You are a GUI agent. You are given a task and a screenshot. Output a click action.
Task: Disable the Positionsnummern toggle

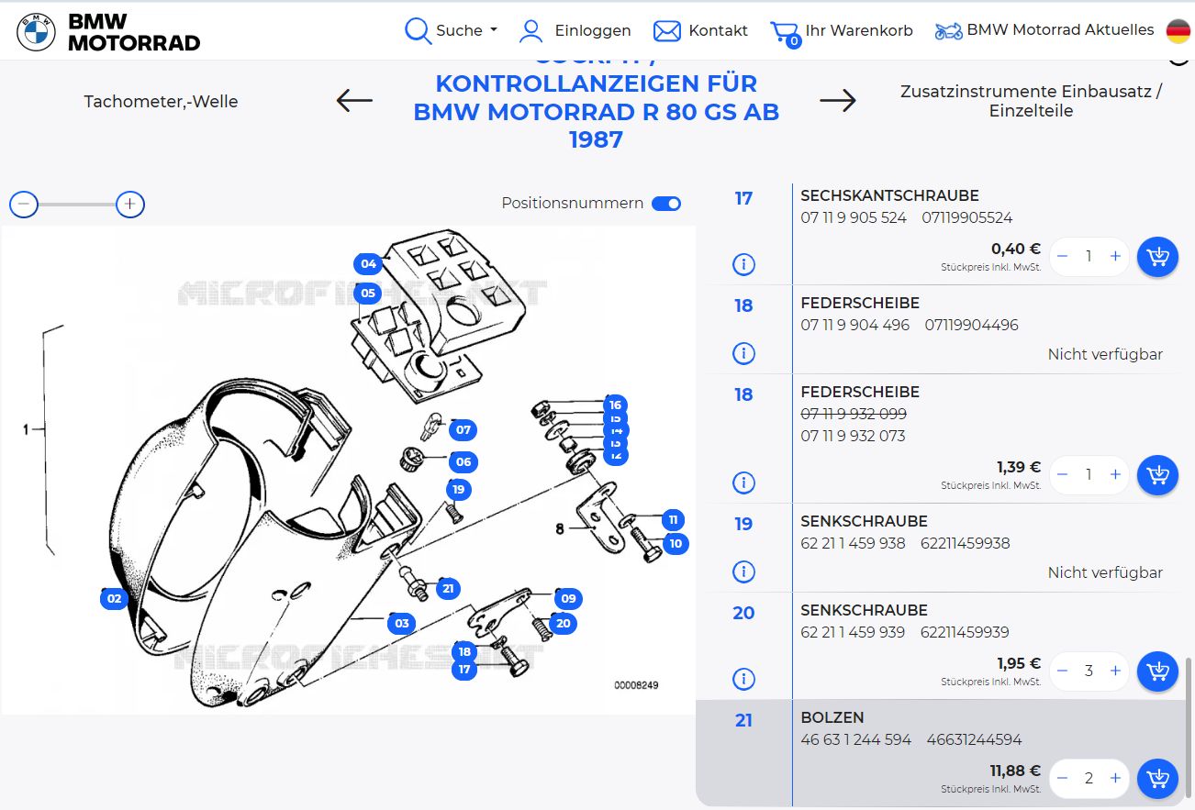coord(665,204)
